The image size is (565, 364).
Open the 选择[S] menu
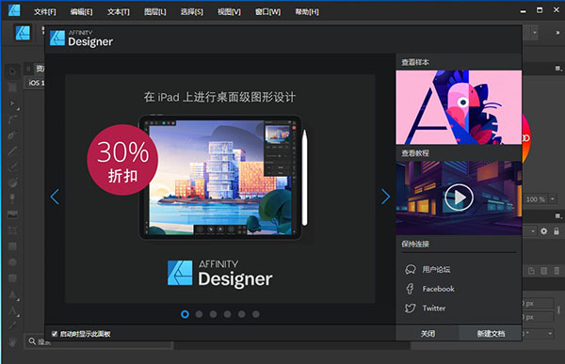pos(192,12)
